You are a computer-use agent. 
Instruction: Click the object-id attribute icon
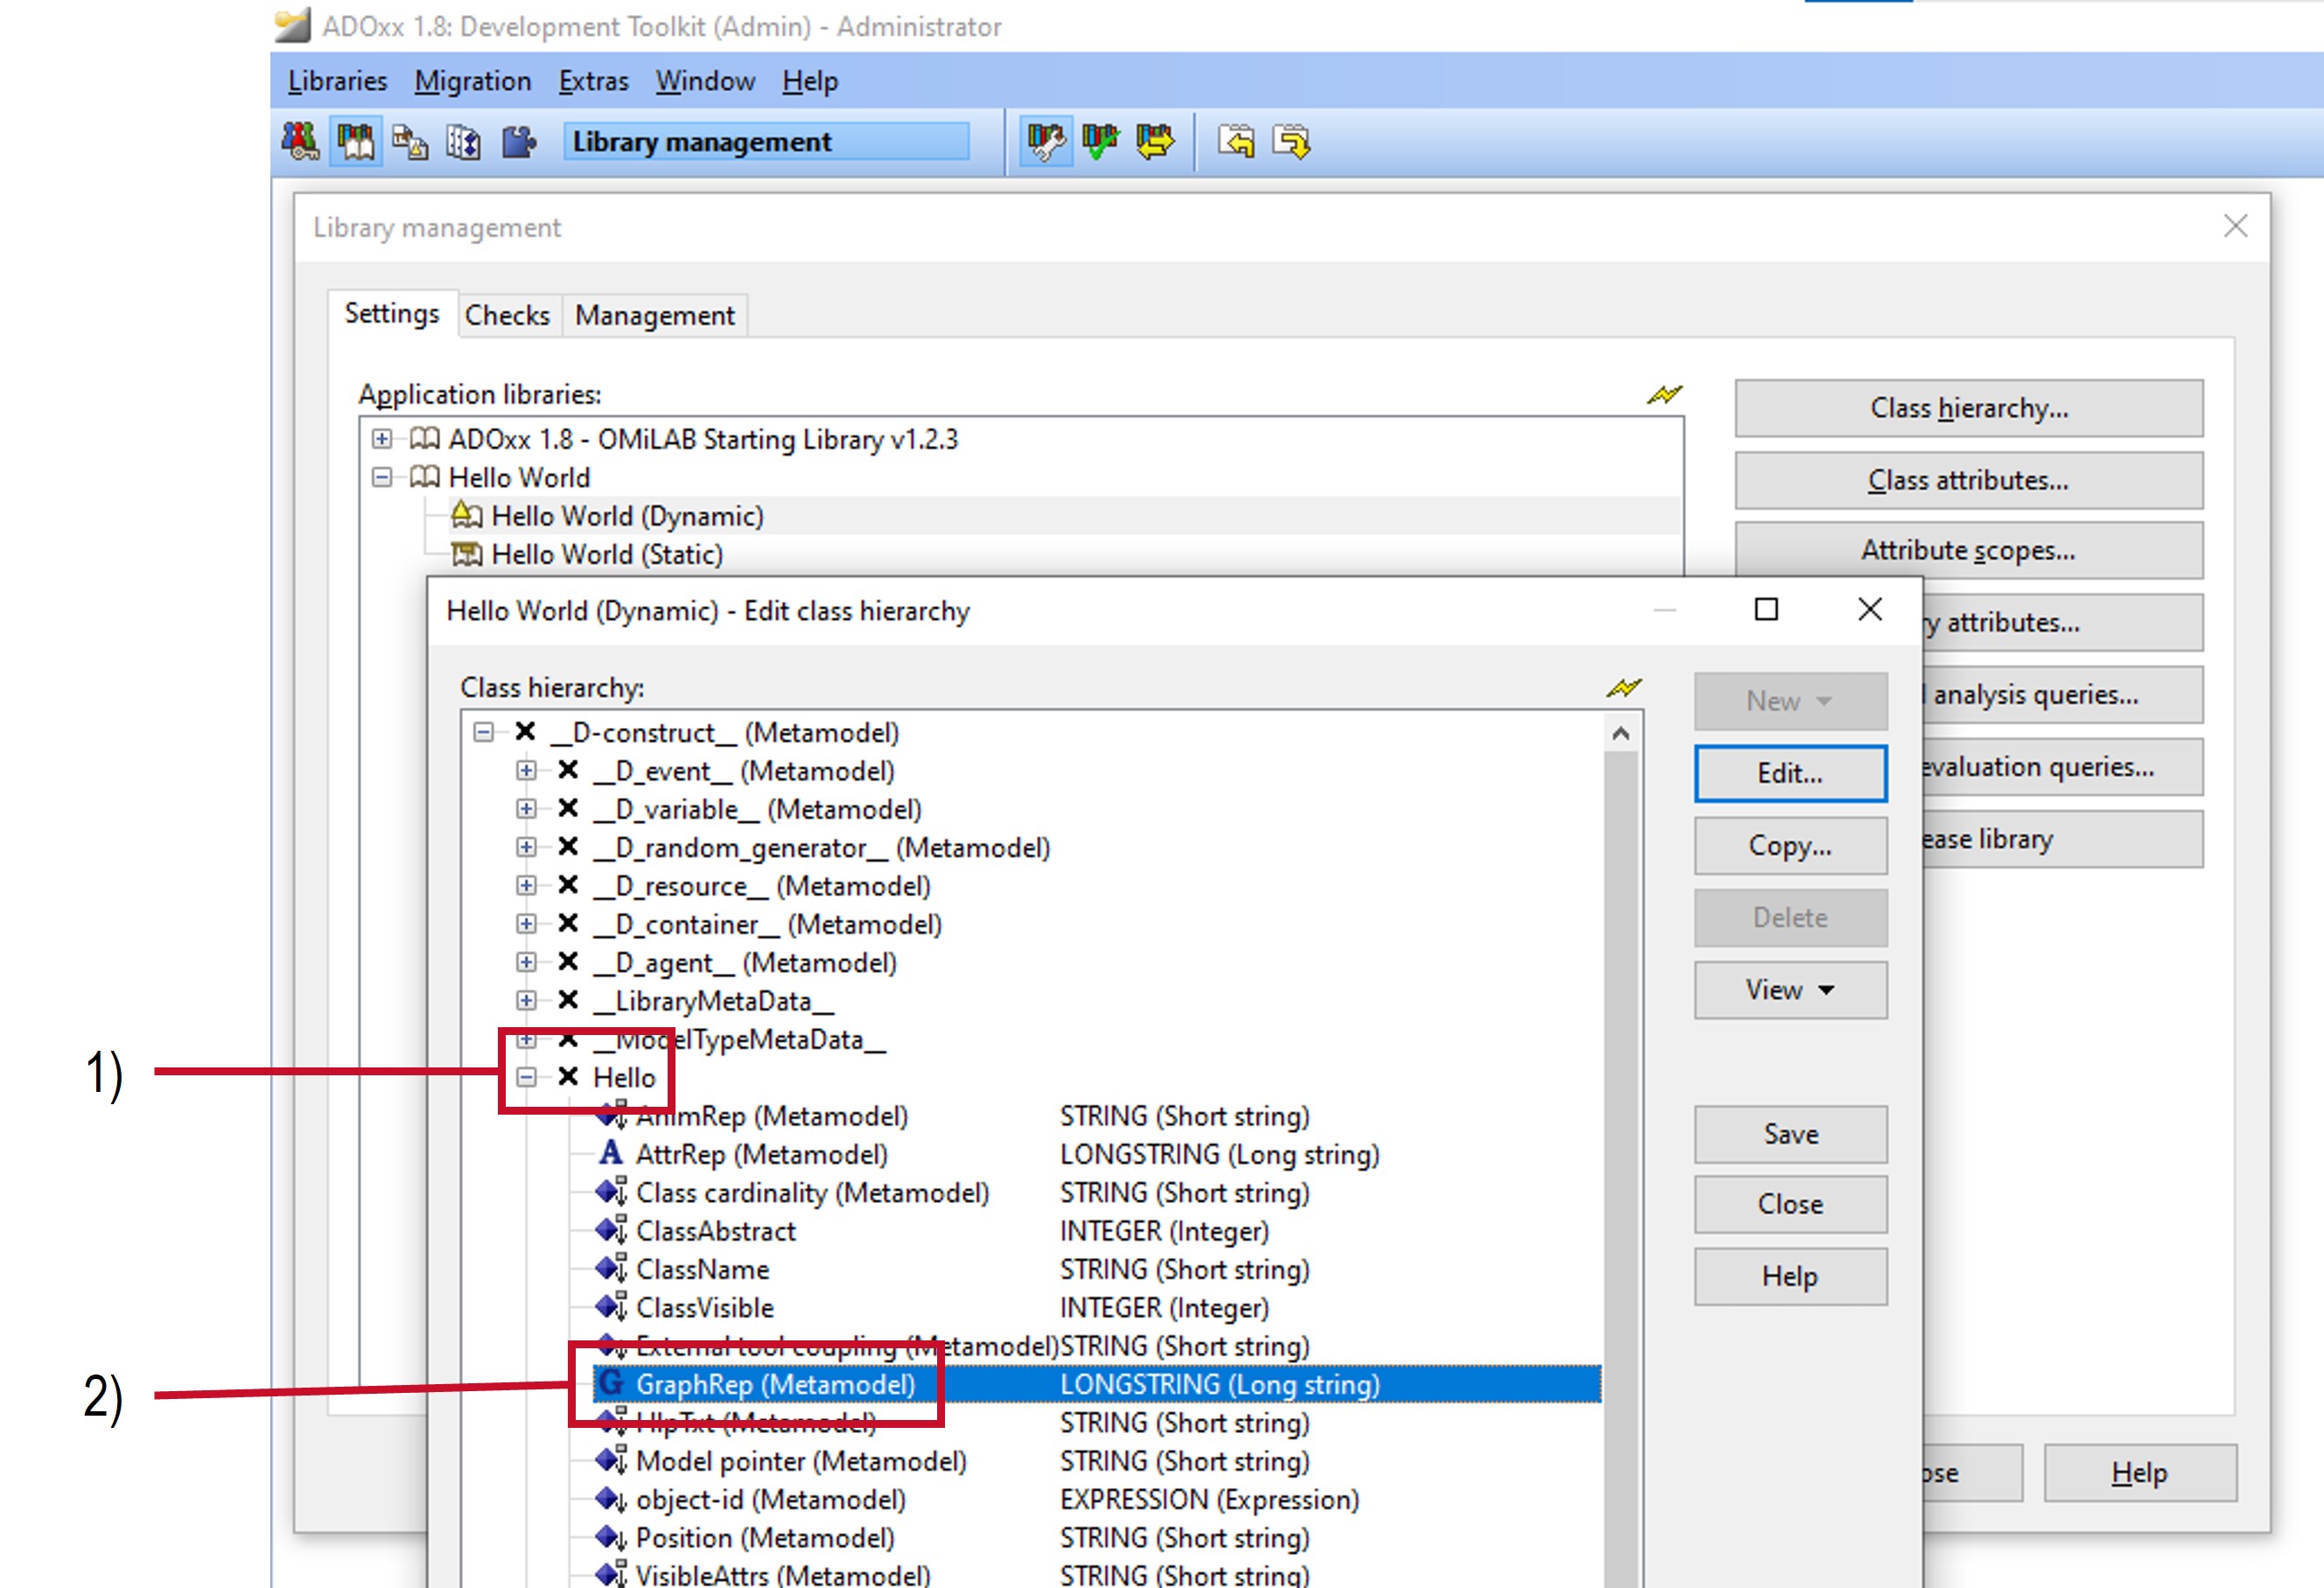click(611, 1498)
